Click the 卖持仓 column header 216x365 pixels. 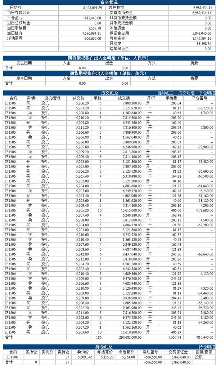(x=63, y=352)
